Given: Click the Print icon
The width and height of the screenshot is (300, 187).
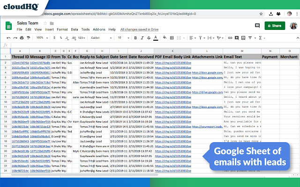Looking at the screenshot, I should pyautogui.click(x=22, y=37).
